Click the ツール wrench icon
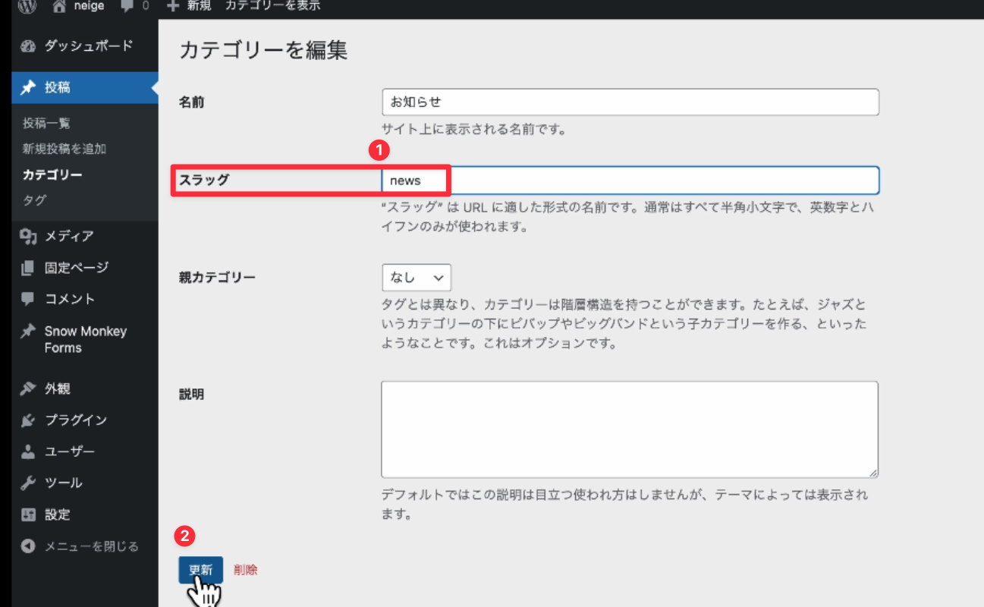 point(28,483)
